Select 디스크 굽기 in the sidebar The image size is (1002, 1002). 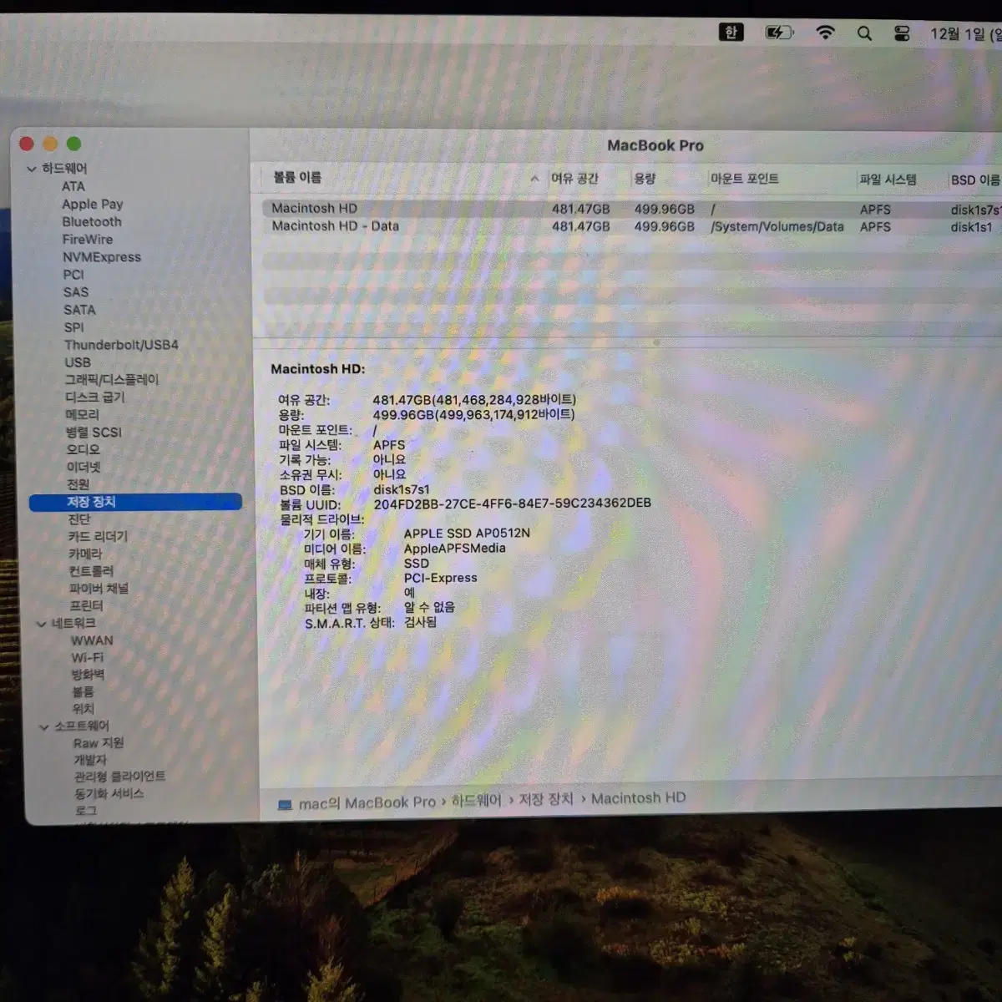point(95,397)
